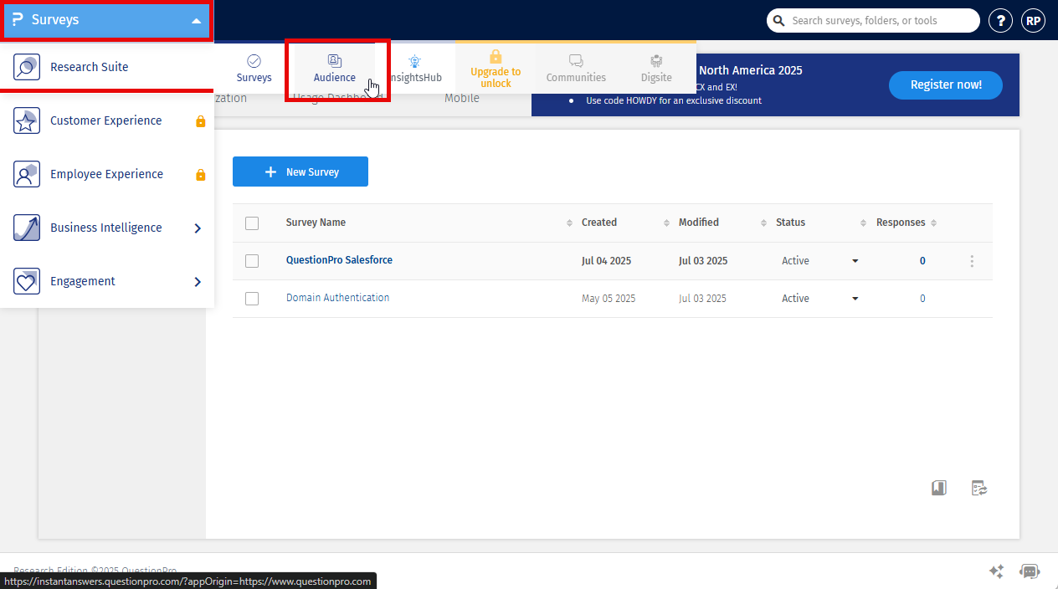Open status dropdown for QuestionPro Salesforce

[x=855, y=261]
